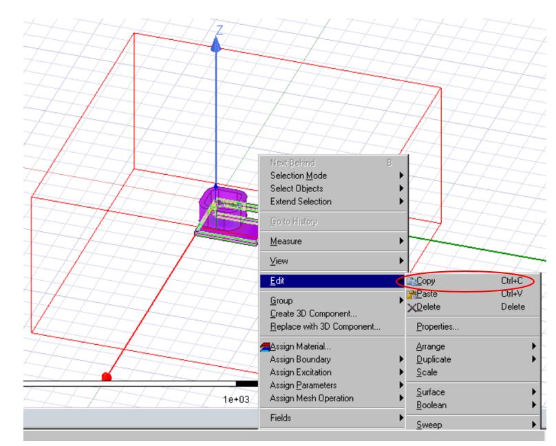Open Assign Parameters submenu
This screenshot has height=446, width=556.
[332, 385]
